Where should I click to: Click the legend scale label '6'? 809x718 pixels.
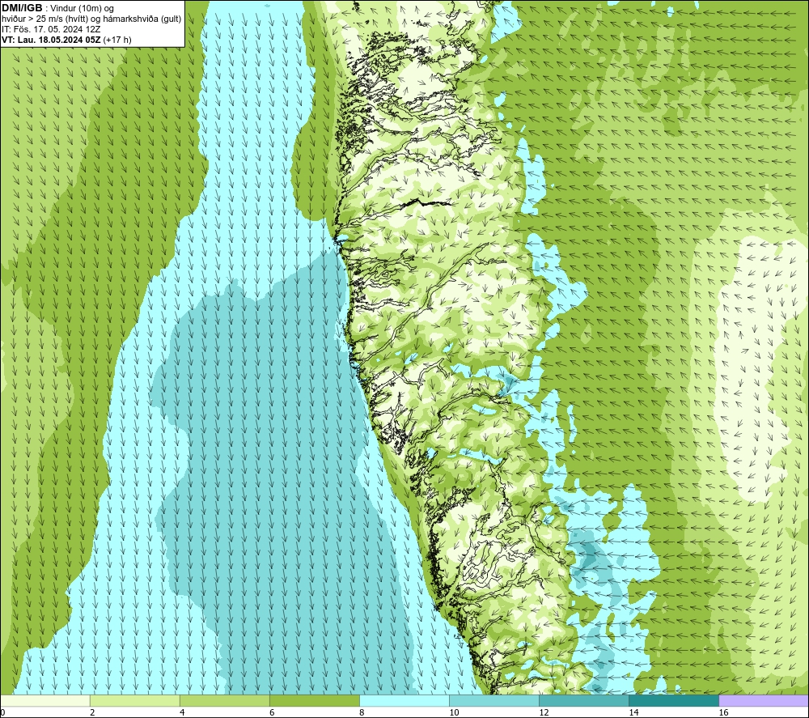click(272, 712)
